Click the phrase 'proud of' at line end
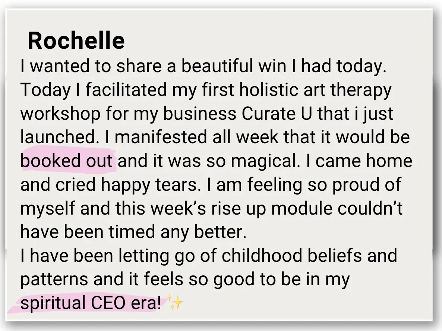 pos(366,185)
